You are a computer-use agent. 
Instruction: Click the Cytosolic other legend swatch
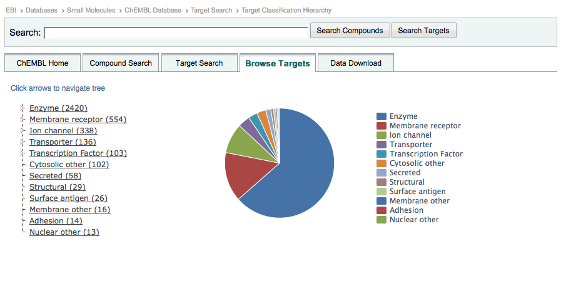pyautogui.click(x=382, y=163)
